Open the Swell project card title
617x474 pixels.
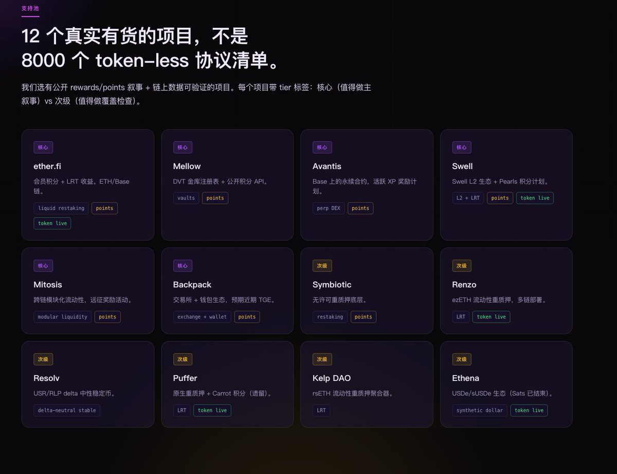click(x=462, y=166)
